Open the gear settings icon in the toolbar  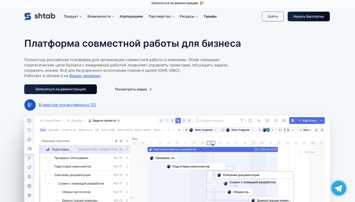click(x=284, y=121)
